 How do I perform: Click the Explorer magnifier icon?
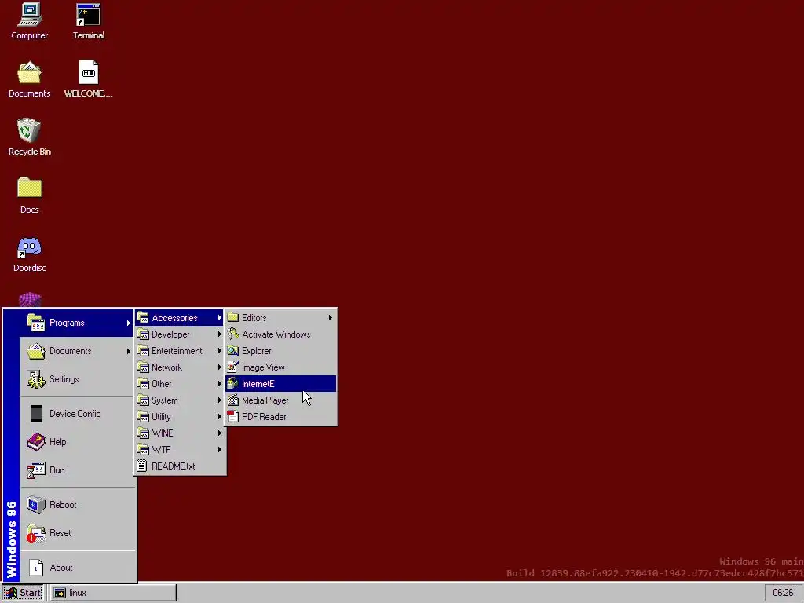(x=233, y=351)
